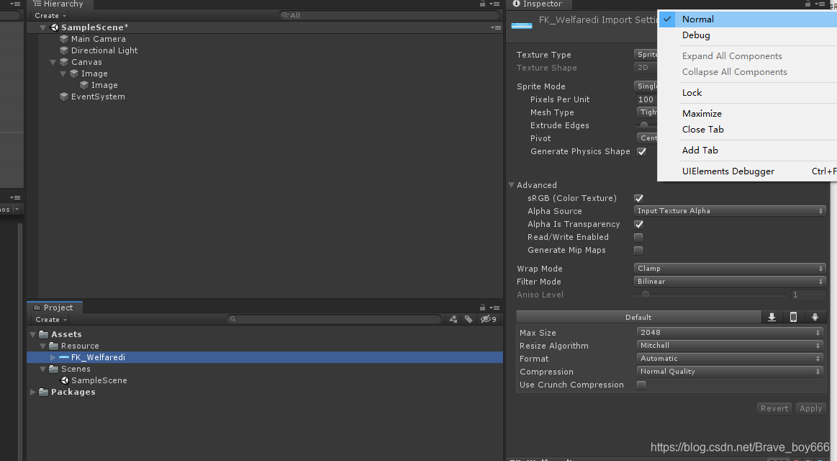
Task: Collapse the Assets folder tree
Action: pos(32,334)
